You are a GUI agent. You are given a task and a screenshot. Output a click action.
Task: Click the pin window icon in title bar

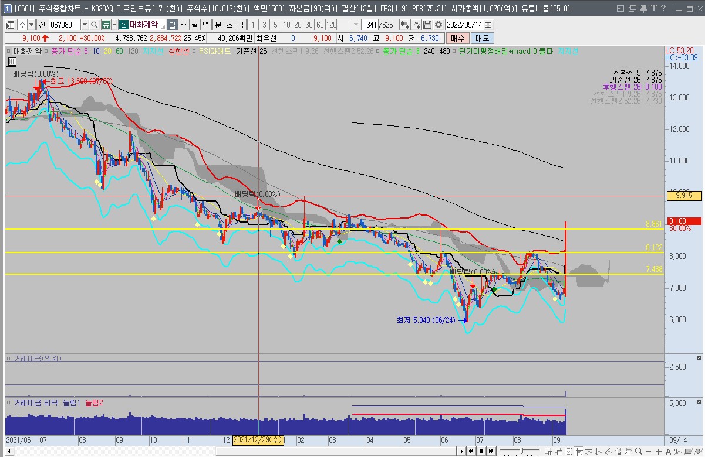(x=643, y=8)
